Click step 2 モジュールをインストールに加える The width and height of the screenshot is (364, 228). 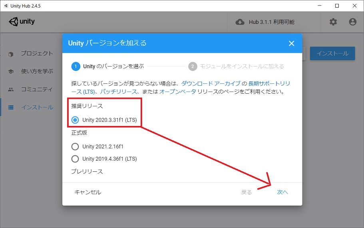point(236,67)
